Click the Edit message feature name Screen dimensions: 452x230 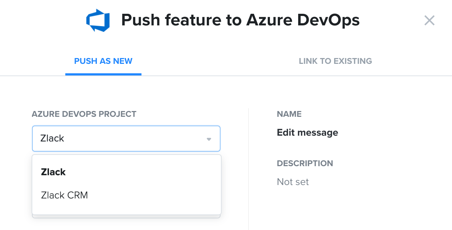pyautogui.click(x=307, y=132)
